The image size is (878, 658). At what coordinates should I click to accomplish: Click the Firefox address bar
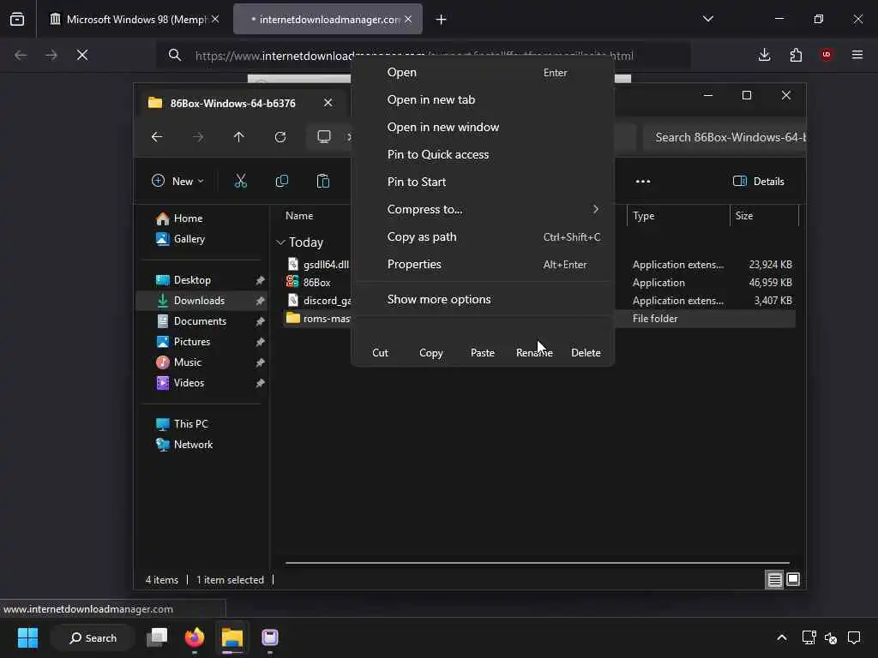click(423, 56)
